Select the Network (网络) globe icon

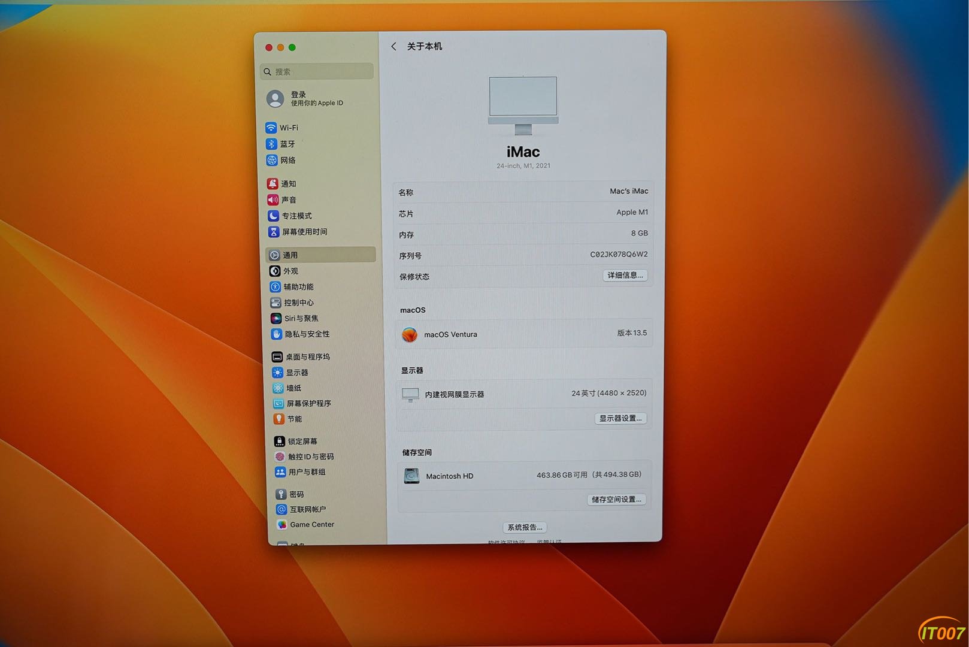[x=272, y=160]
